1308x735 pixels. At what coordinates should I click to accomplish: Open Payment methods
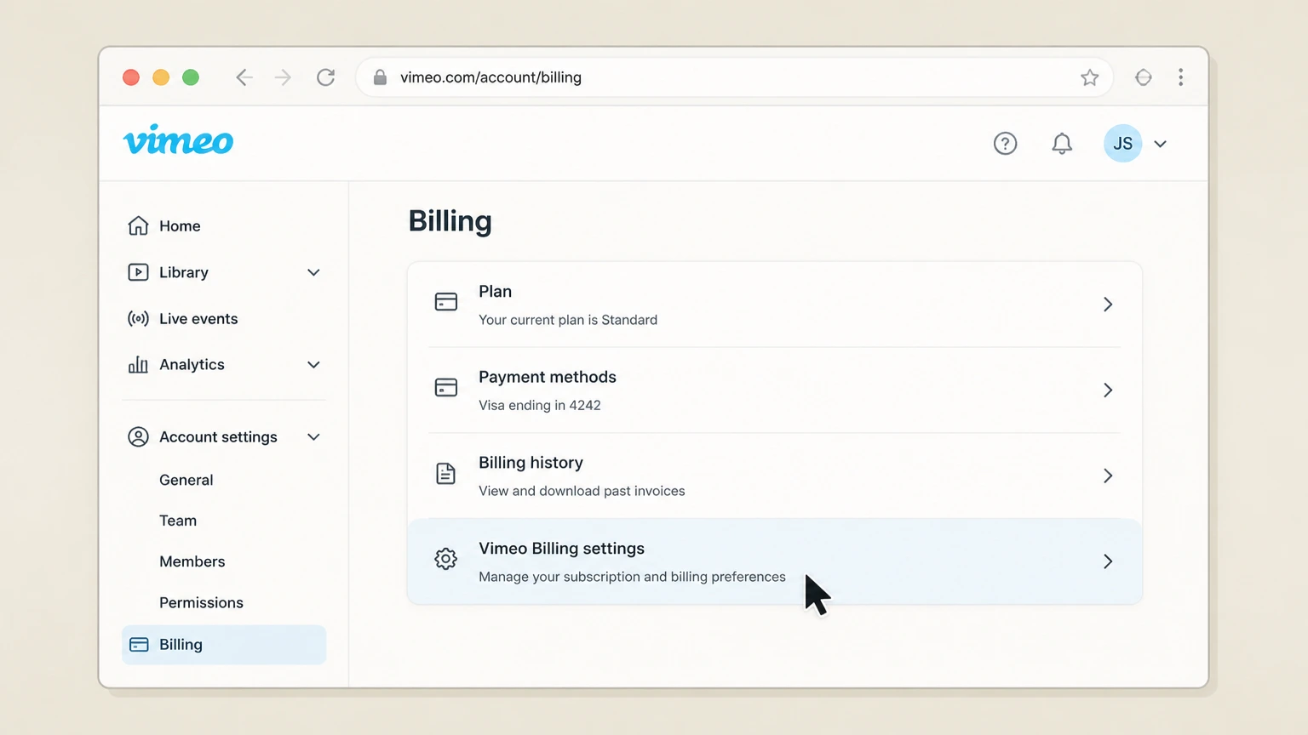(774, 390)
